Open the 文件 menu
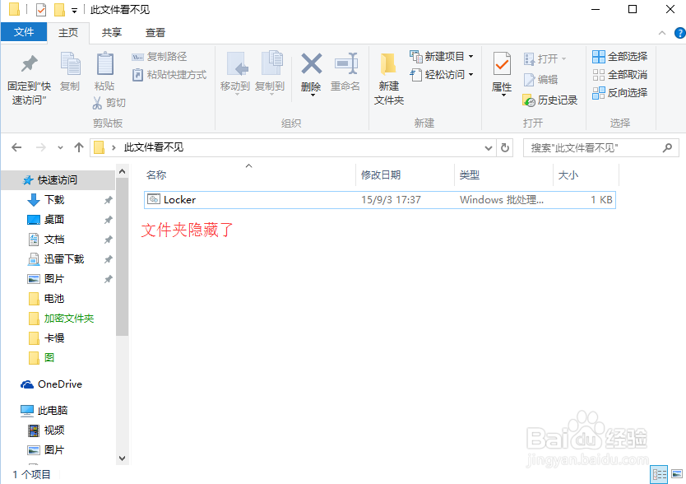686x484 pixels. [24, 32]
